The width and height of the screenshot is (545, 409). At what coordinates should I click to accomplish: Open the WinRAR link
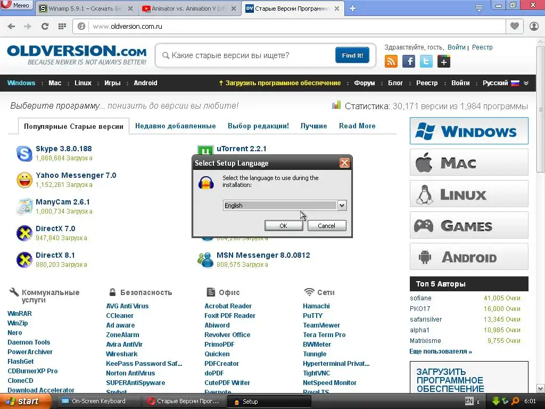pyautogui.click(x=20, y=313)
